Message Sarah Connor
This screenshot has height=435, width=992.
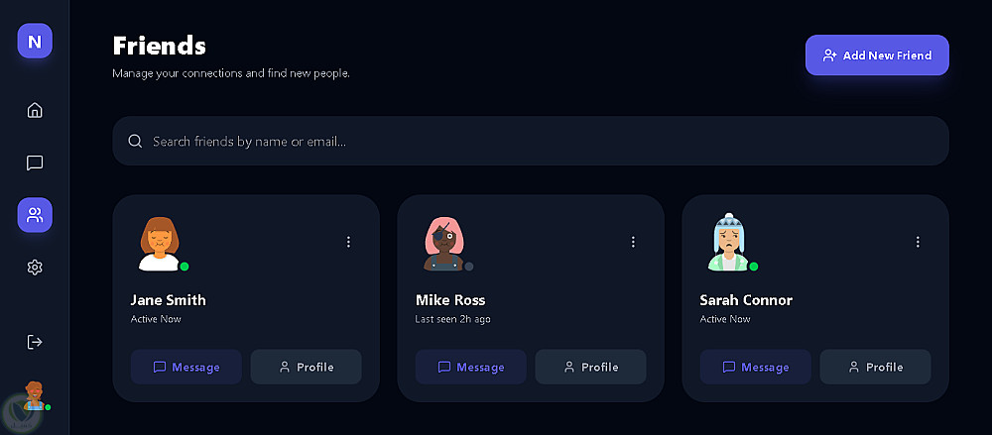click(756, 367)
